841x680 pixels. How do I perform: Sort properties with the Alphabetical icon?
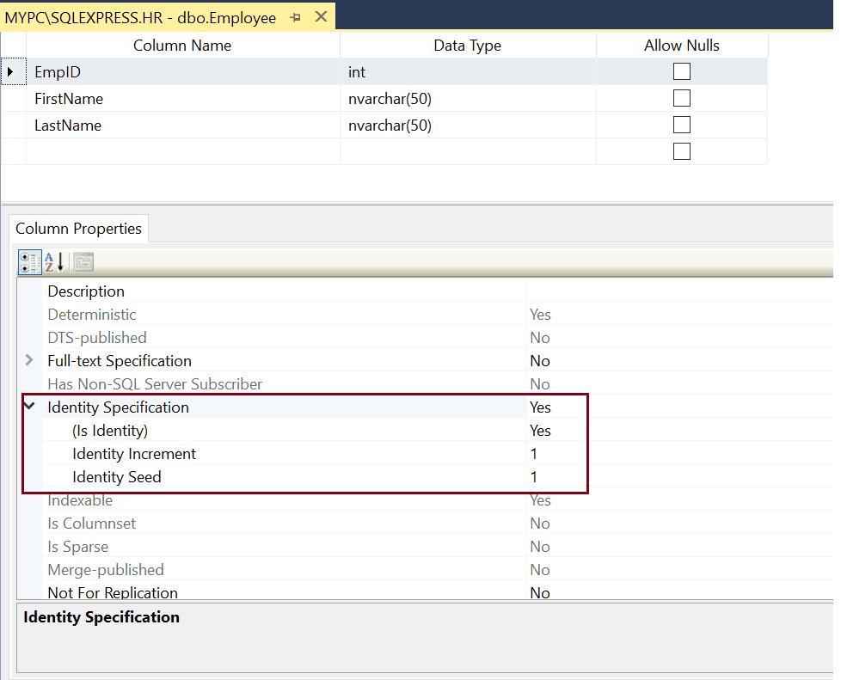click(55, 262)
